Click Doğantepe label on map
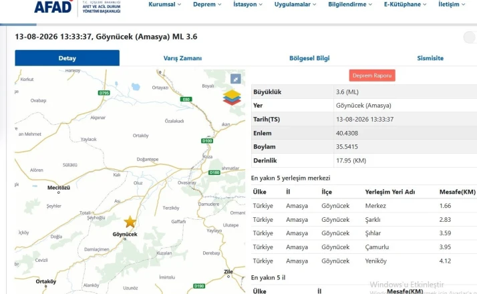Screen dimensions: 477x294 coord(148,159)
